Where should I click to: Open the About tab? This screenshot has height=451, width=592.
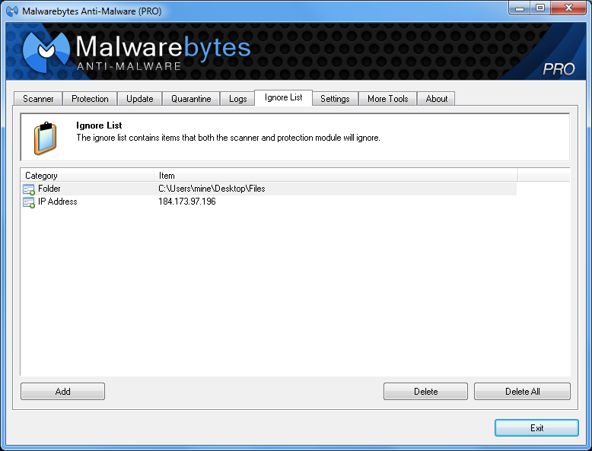[437, 99]
